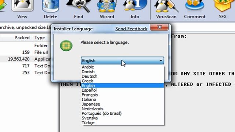Screen dimensions: 235x132
Task: Pick Deutsch in the language list
Action: (x=122, y=76)
